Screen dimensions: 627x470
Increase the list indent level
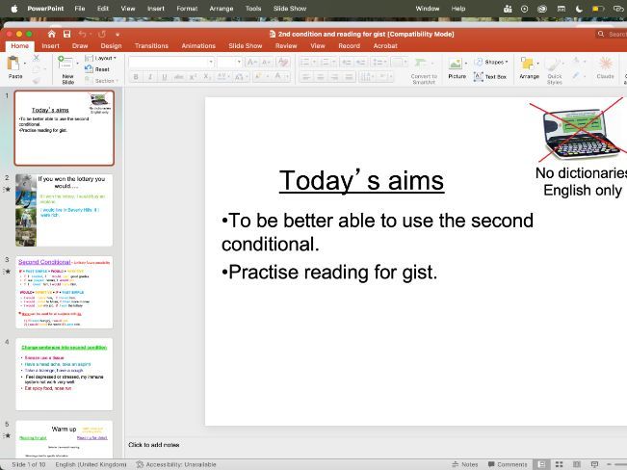pyautogui.click(x=360, y=62)
